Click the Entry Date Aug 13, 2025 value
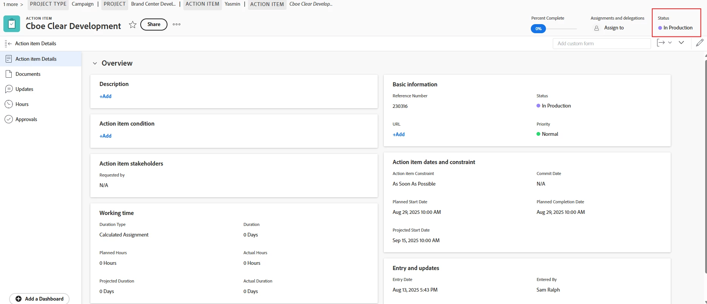Viewport: 707px width, 304px height. pos(415,290)
